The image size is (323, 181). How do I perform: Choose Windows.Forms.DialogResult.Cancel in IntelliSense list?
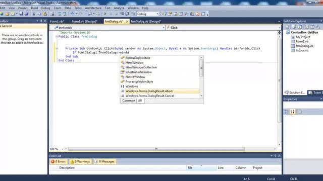160,96
